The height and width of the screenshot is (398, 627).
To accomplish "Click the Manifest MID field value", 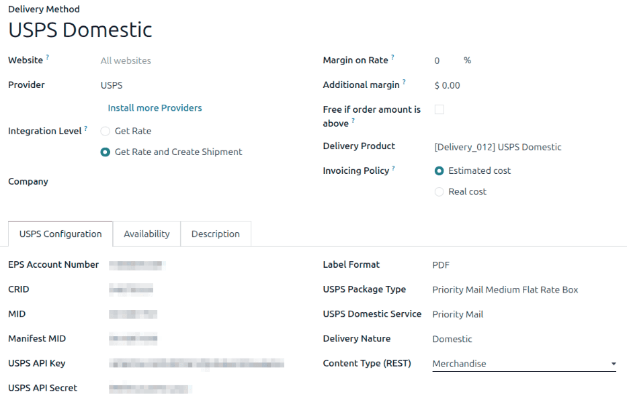I will pos(133,340).
